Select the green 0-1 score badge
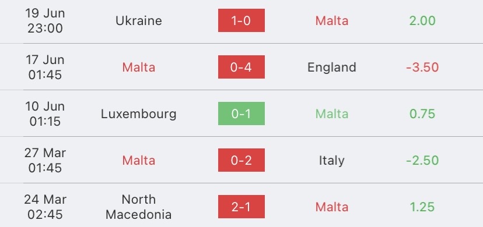483x227 pixels. (241, 114)
